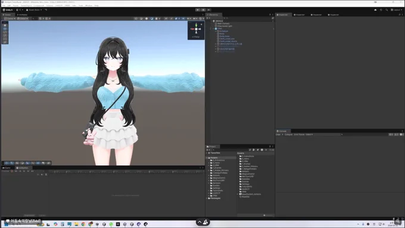Select Main Camera in Hierarchy
The image size is (405, 228).
tap(223, 23)
